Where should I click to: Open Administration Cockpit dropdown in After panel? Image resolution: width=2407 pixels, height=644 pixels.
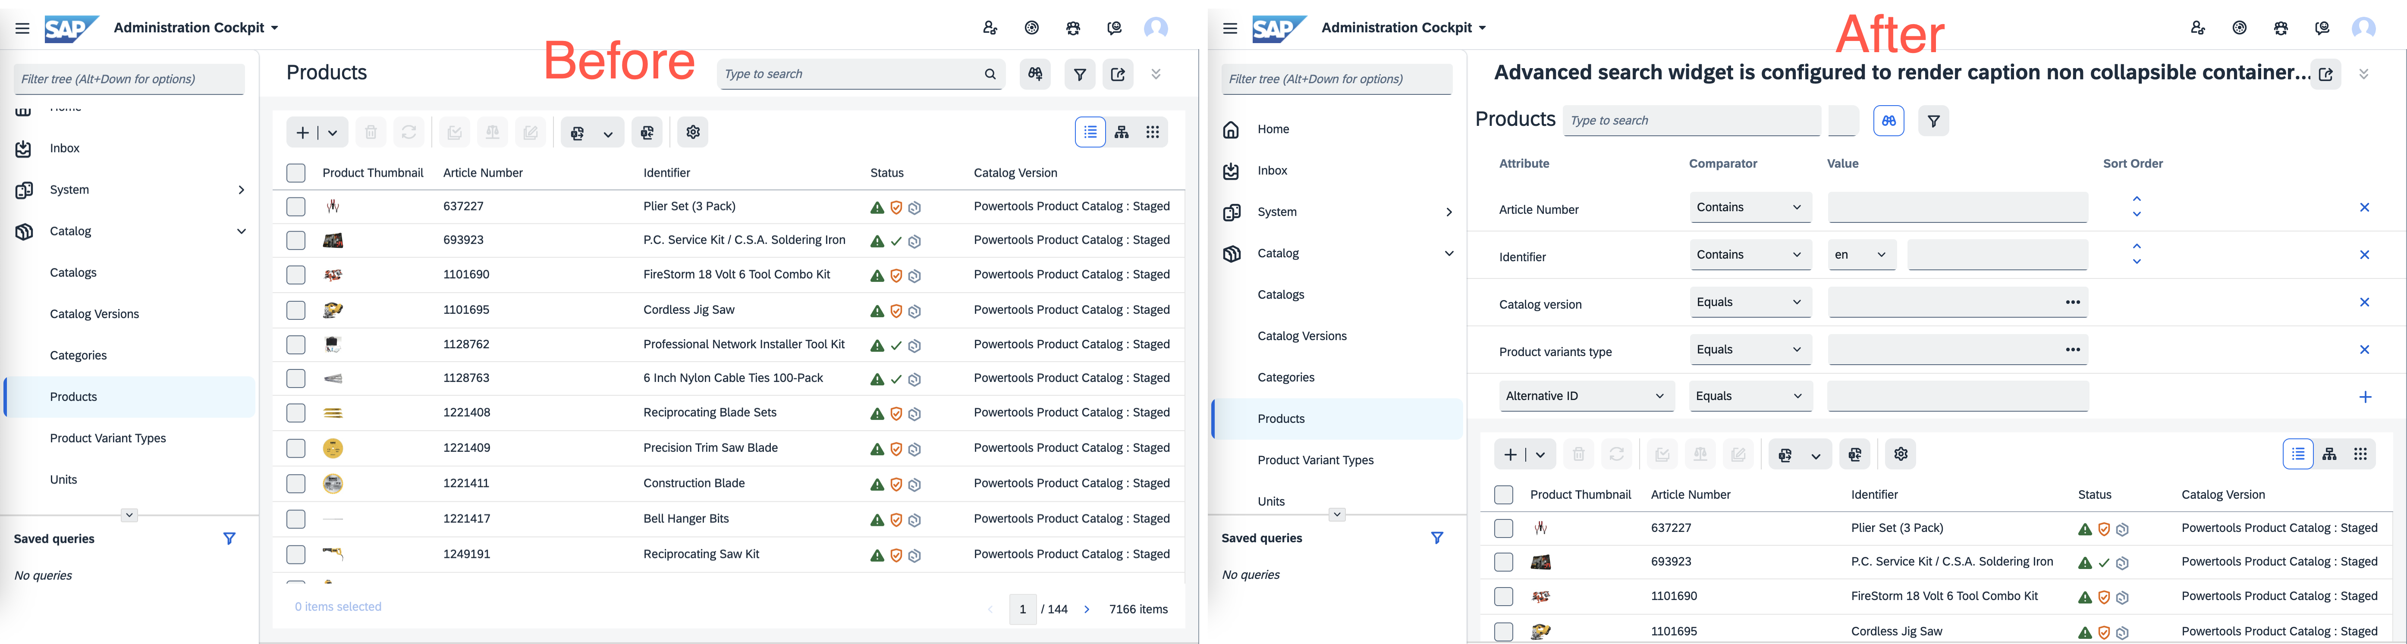point(1405,28)
